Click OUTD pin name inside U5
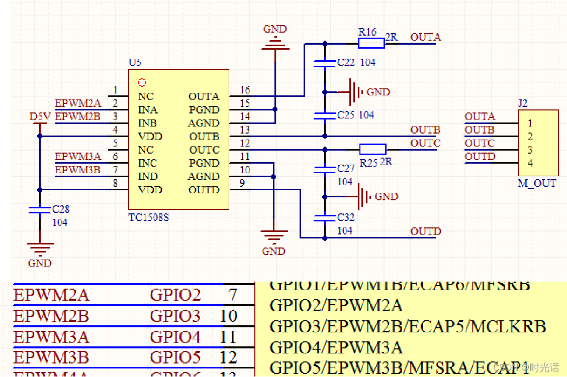Viewport: 567px width, 377px height. [x=204, y=190]
